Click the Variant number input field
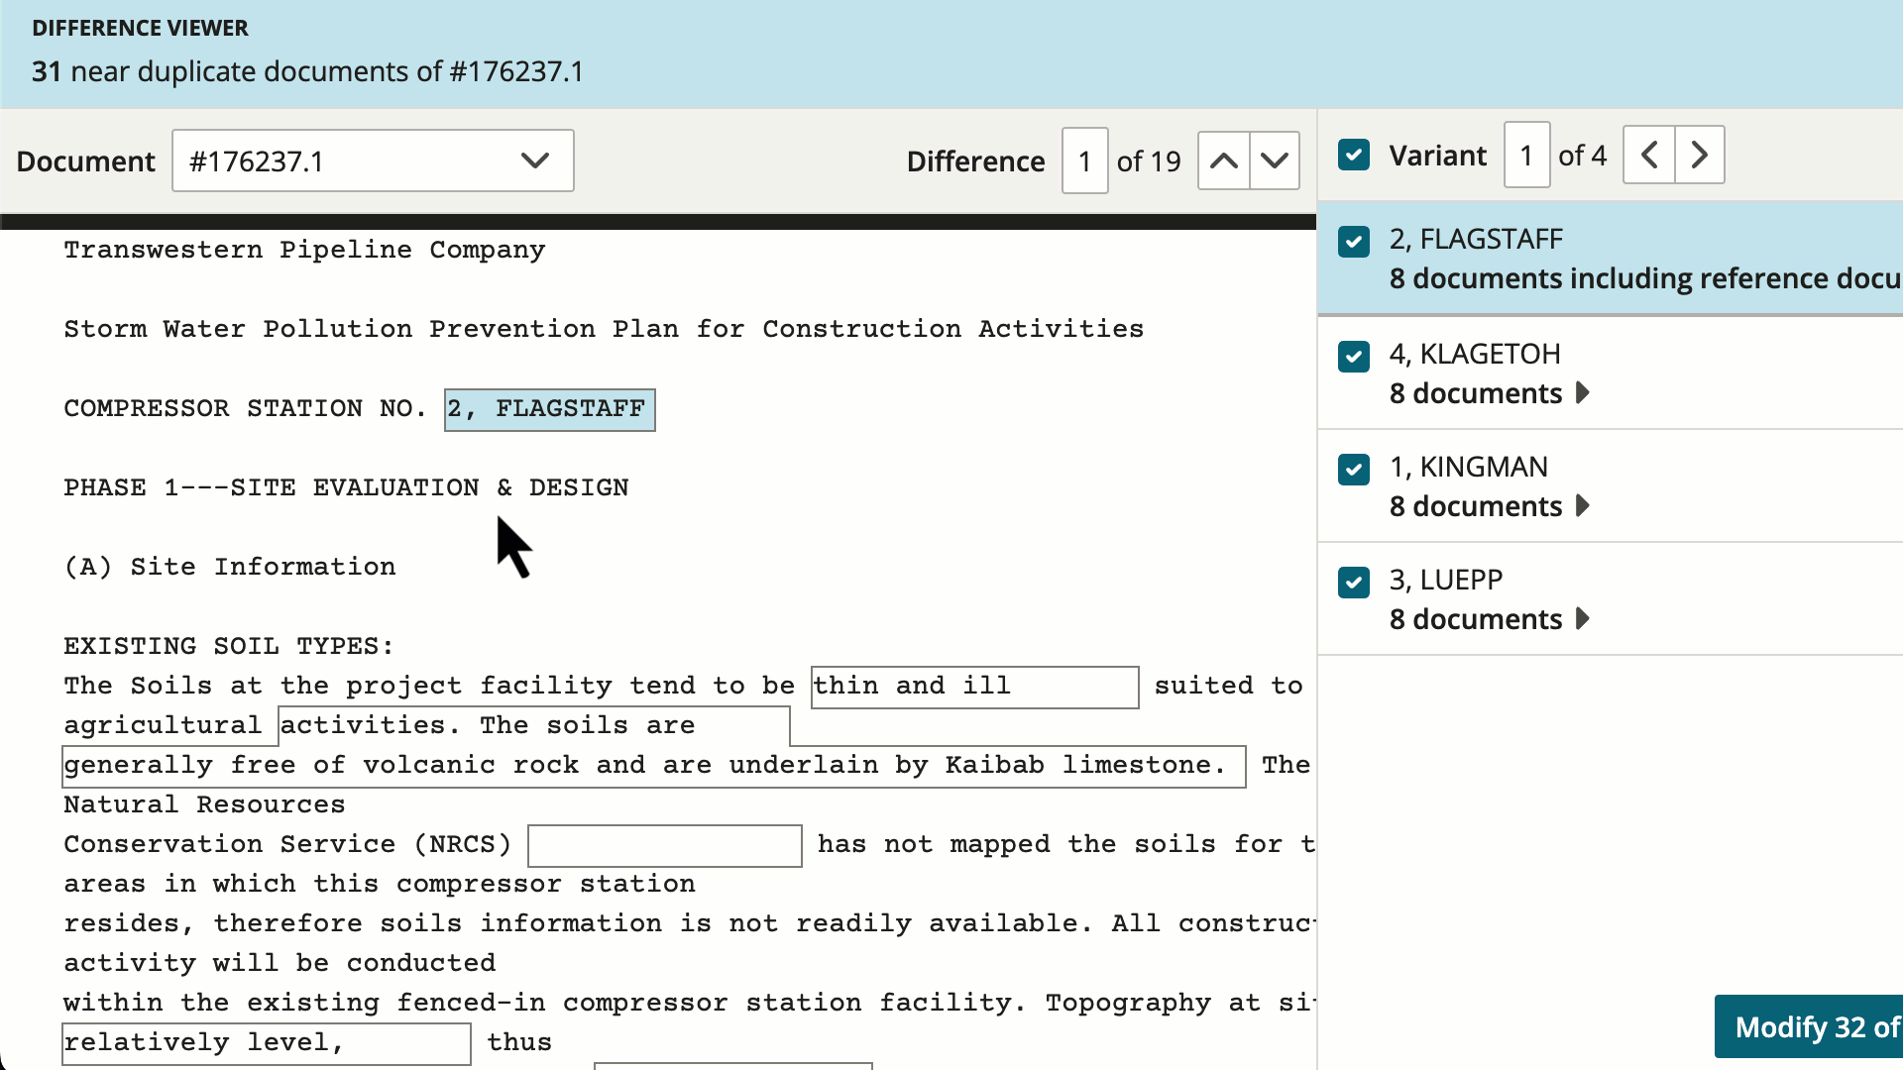Screen dimensions: 1903x1070 tap(1526, 155)
